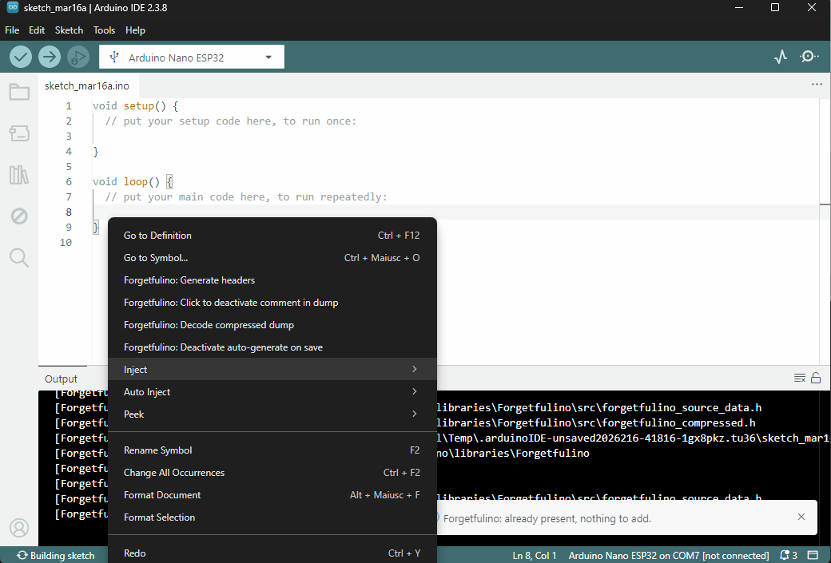831x563 pixels.
Task: Click the account profile icon
Action: [19, 528]
